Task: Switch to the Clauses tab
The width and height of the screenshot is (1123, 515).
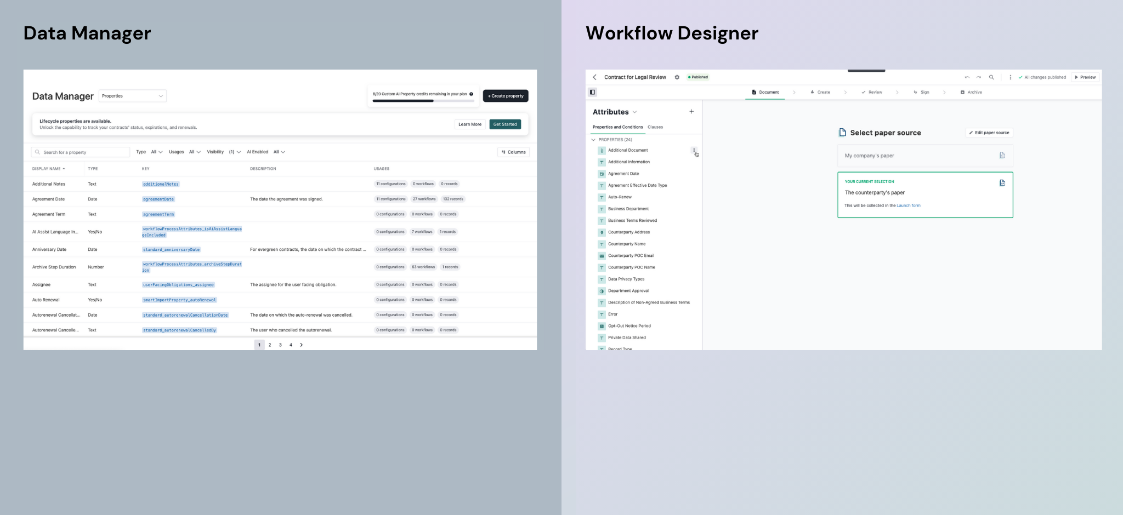Action: click(655, 127)
